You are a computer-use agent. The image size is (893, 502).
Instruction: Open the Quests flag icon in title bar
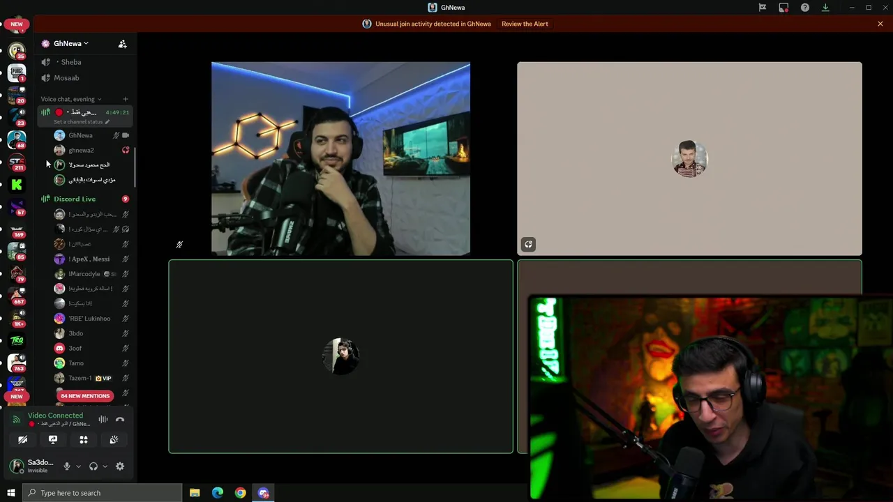pyautogui.click(x=763, y=8)
